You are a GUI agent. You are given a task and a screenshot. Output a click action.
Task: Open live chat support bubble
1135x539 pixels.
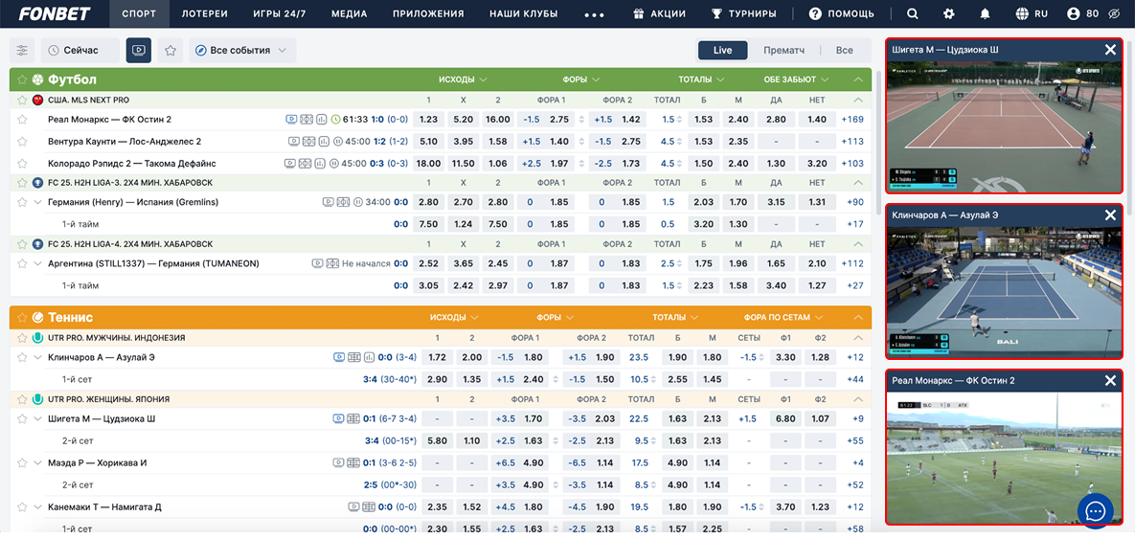pos(1096,510)
